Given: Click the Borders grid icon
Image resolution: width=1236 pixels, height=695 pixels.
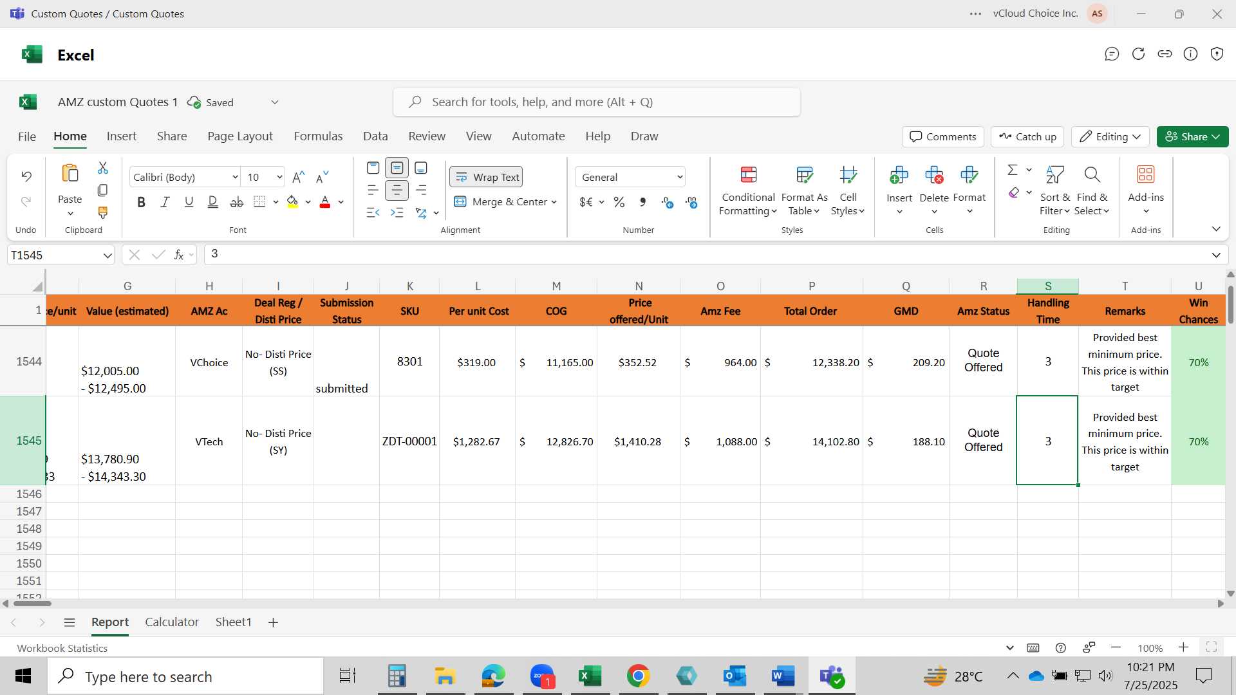Looking at the screenshot, I should 259,202.
